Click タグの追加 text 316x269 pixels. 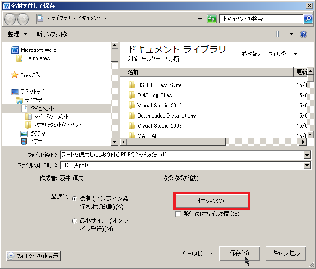tap(186, 178)
